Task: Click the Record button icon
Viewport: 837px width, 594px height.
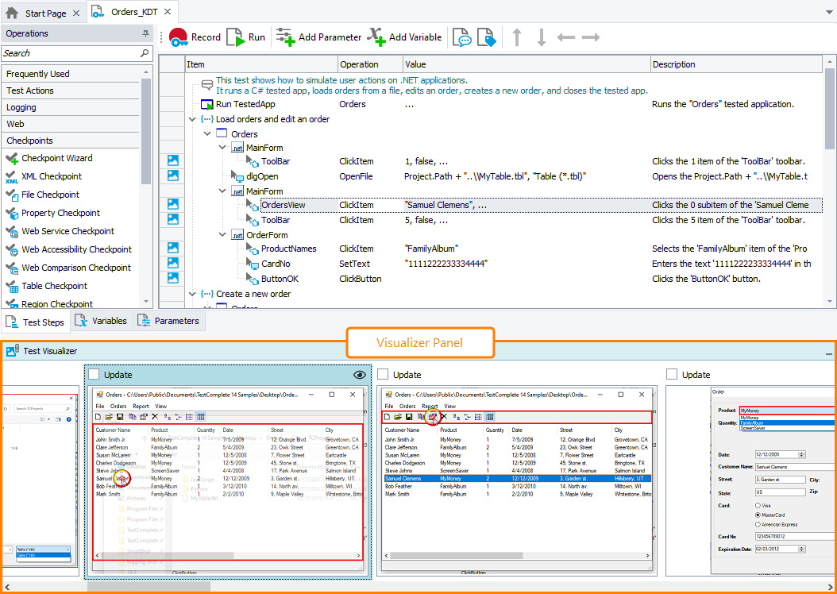Action: pyautogui.click(x=179, y=37)
